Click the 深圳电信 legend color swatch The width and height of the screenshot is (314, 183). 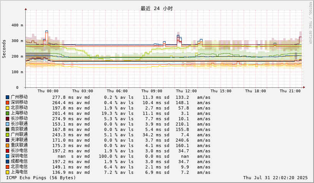7,156
